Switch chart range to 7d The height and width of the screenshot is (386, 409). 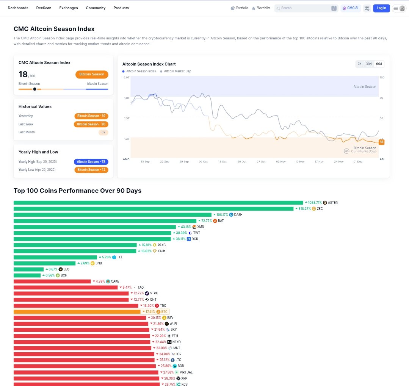click(359, 64)
